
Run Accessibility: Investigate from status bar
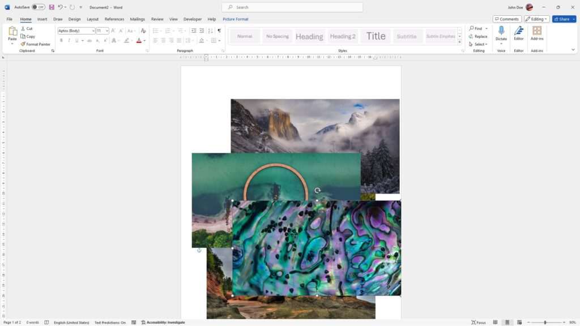tap(164, 322)
